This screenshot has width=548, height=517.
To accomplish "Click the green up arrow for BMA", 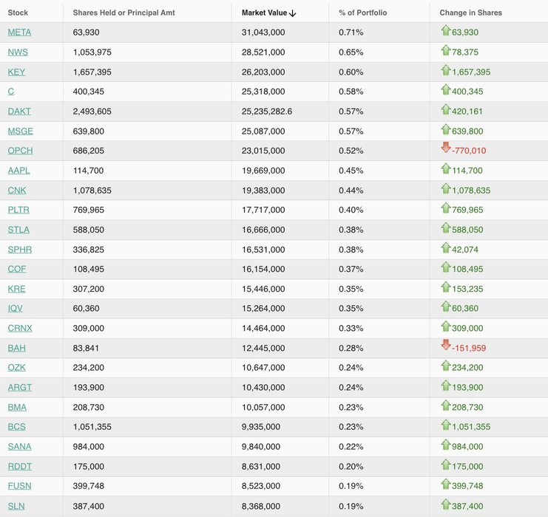I will point(446,405).
